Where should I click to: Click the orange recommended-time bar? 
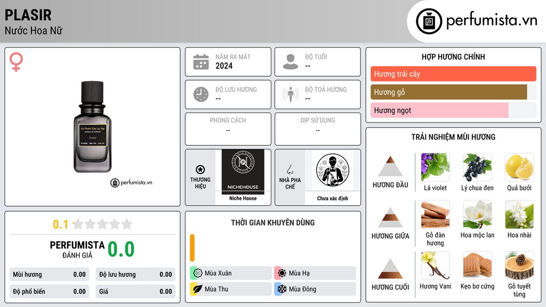click(x=192, y=248)
